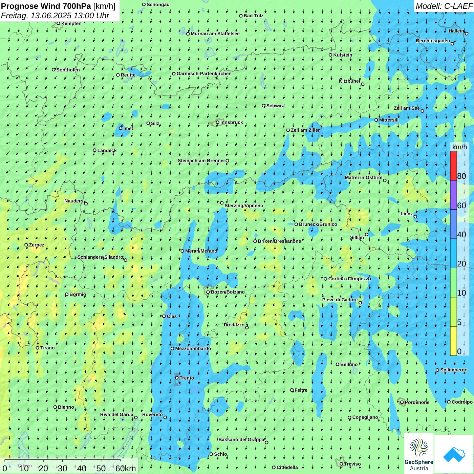Click the Brixen/Bressanone label

279,241
